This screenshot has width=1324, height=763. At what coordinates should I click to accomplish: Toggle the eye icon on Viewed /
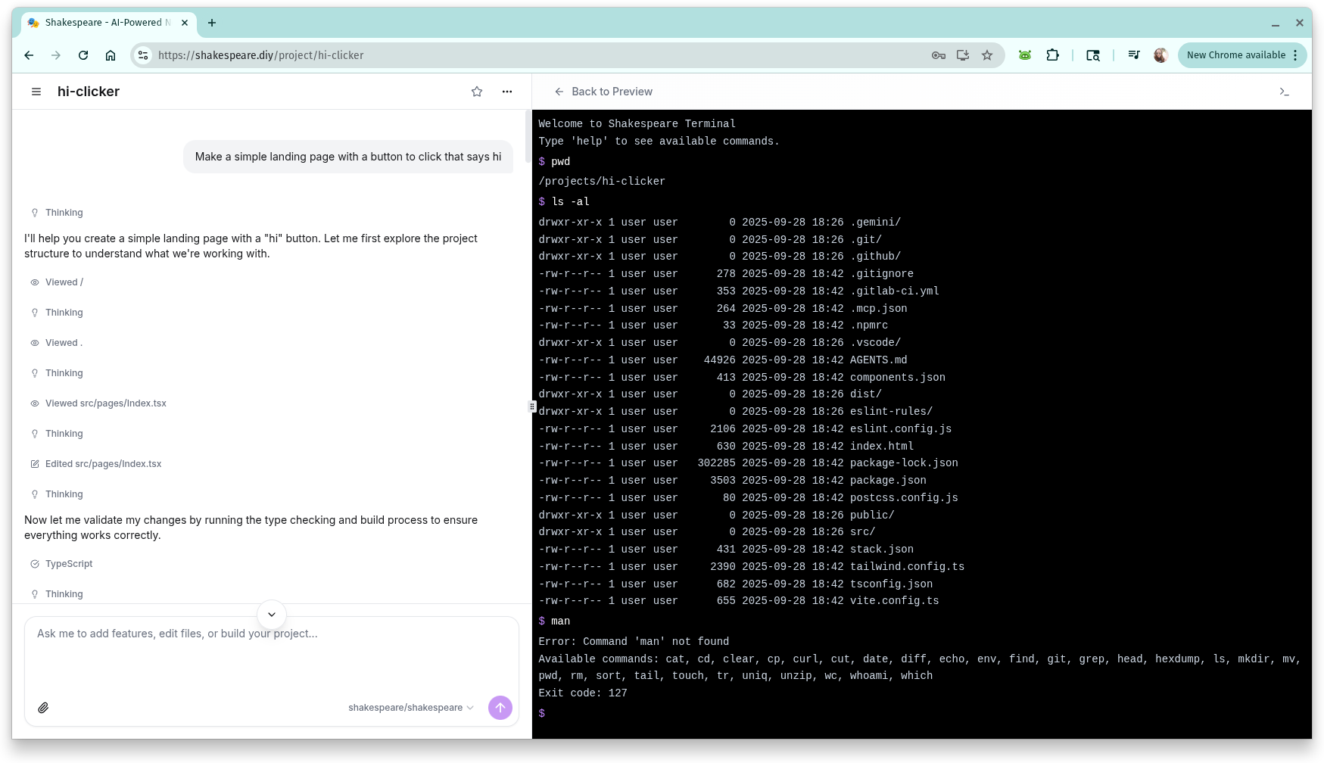pyautogui.click(x=34, y=282)
